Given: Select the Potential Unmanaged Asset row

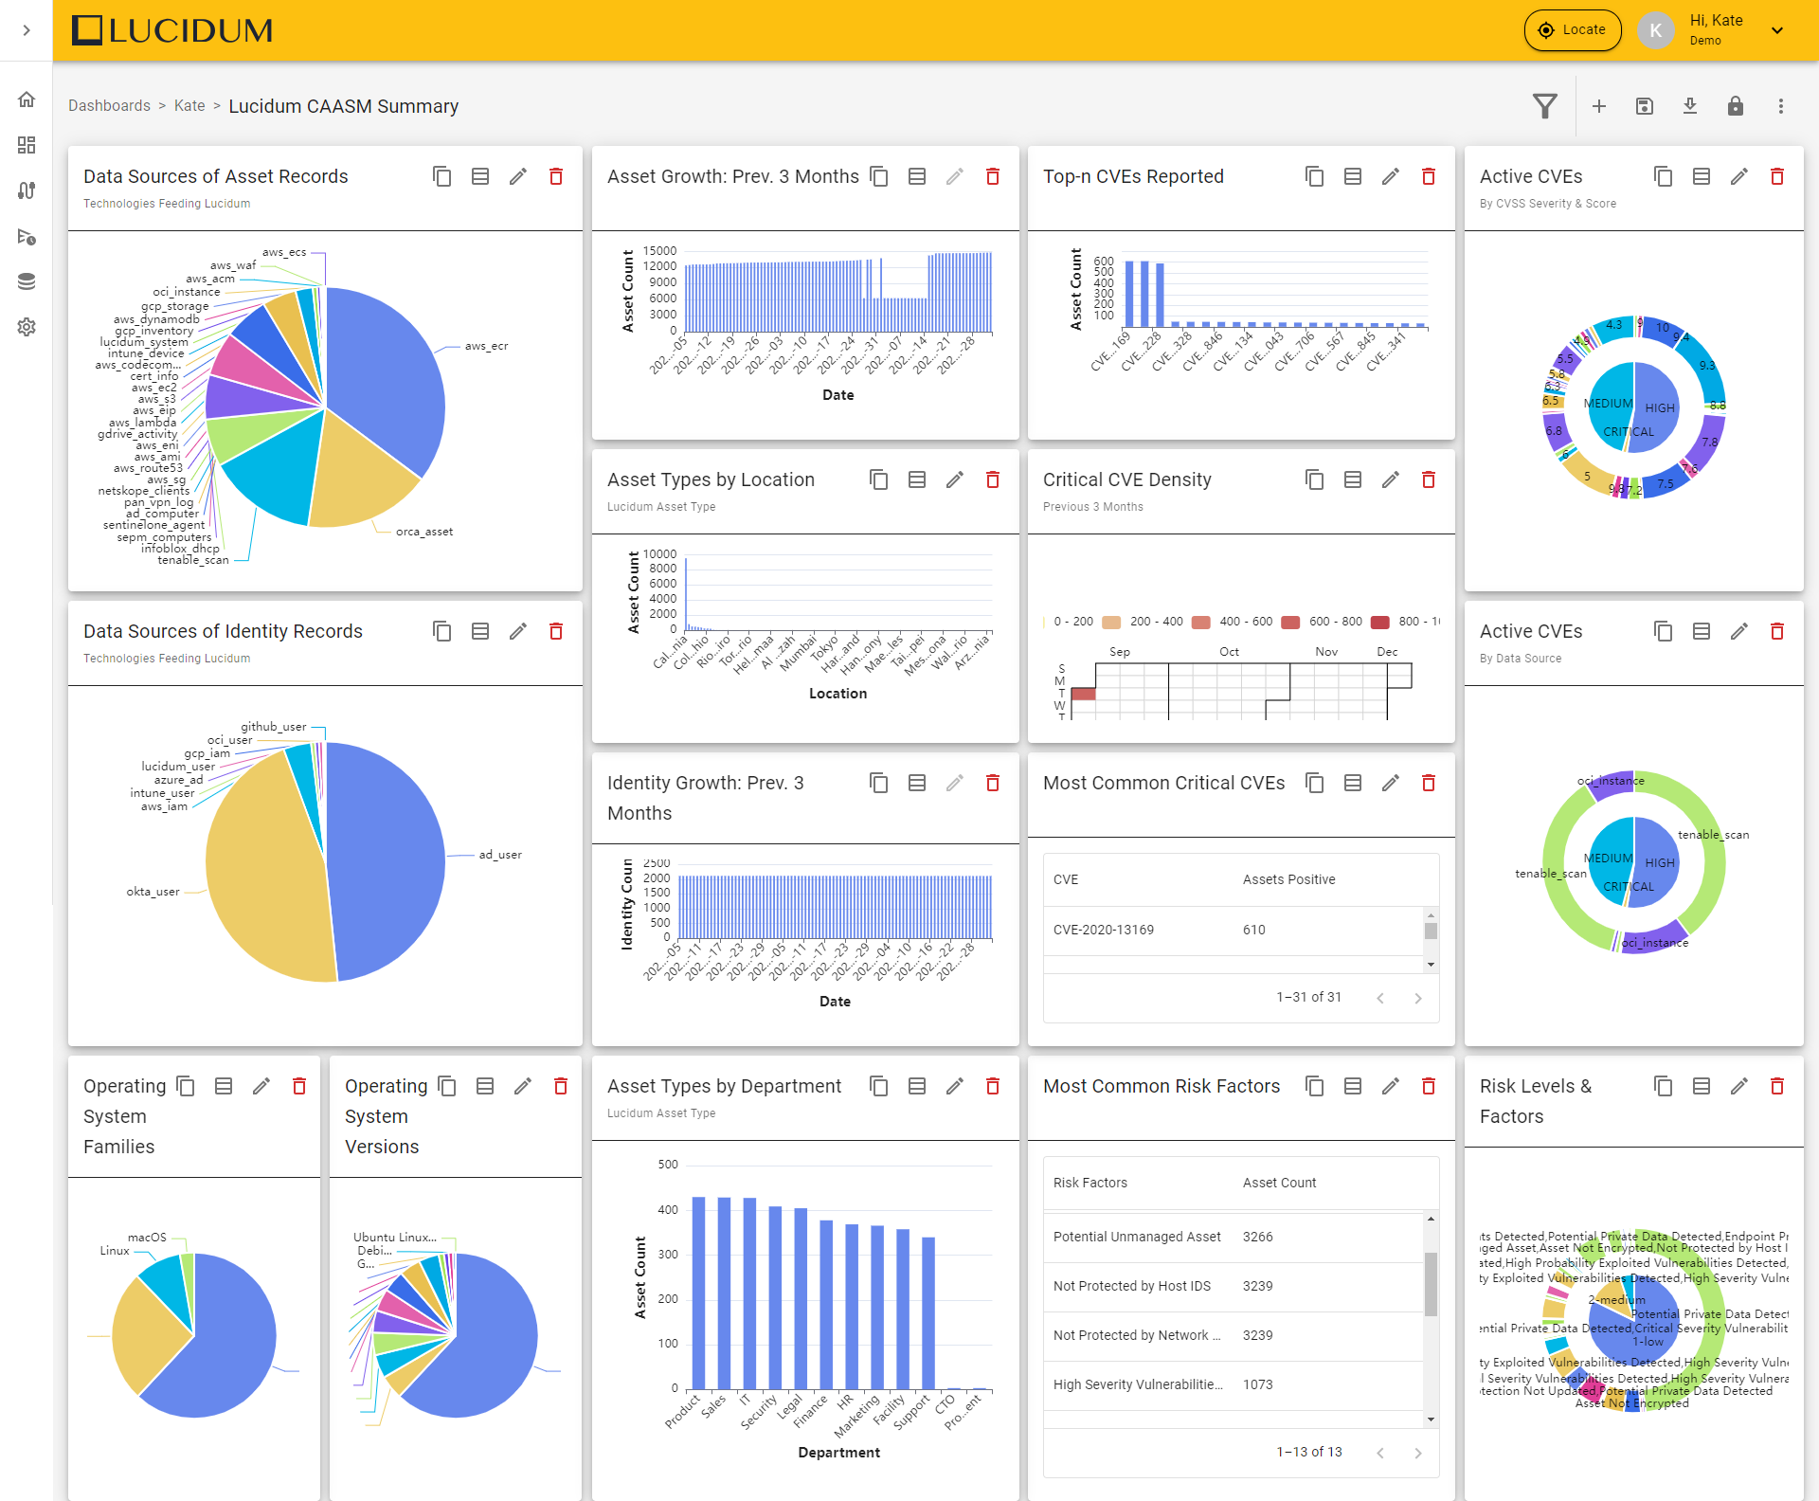Looking at the screenshot, I should pyautogui.click(x=1234, y=1237).
